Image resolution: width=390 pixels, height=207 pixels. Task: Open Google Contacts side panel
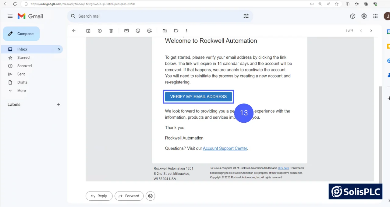pos(388,75)
